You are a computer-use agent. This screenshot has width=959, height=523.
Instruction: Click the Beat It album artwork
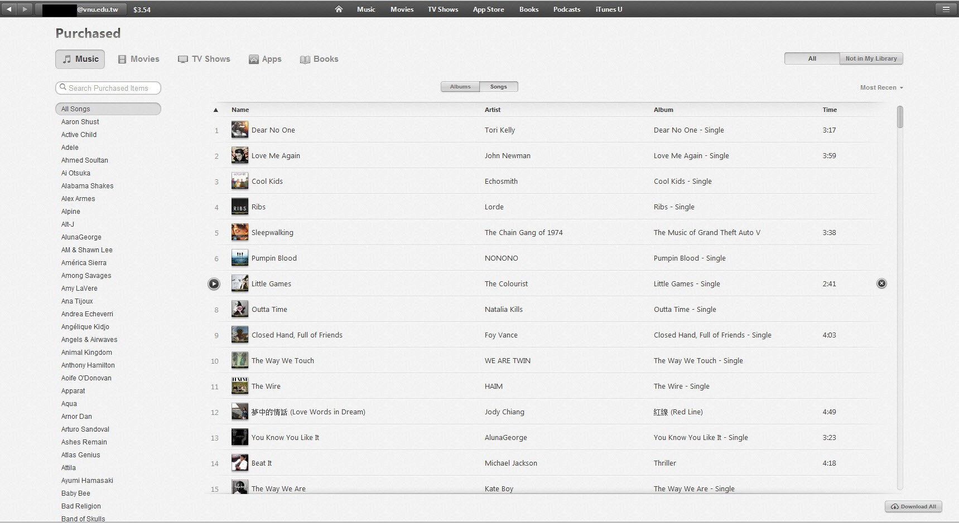[x=240, y=463]
